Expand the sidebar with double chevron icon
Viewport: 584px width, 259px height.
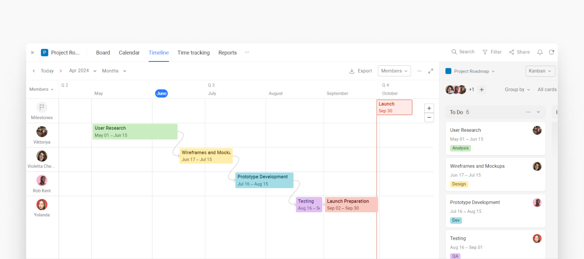coord(32,52)
